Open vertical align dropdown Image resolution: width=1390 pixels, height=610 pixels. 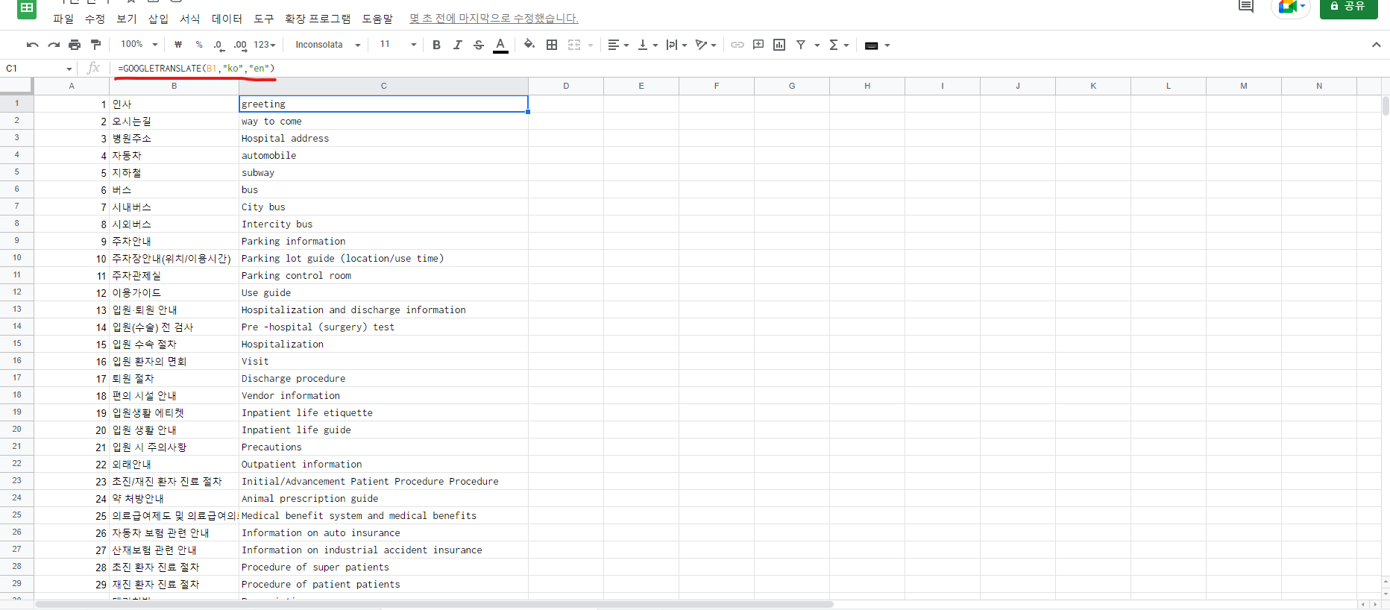(x=647, y=45)
